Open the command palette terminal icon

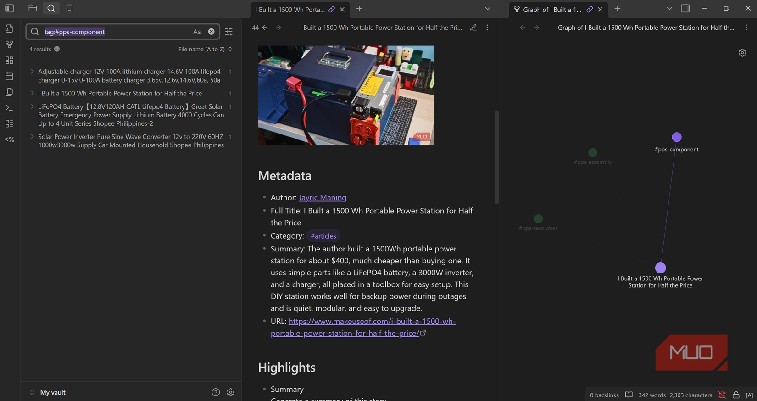pos(9,108)
